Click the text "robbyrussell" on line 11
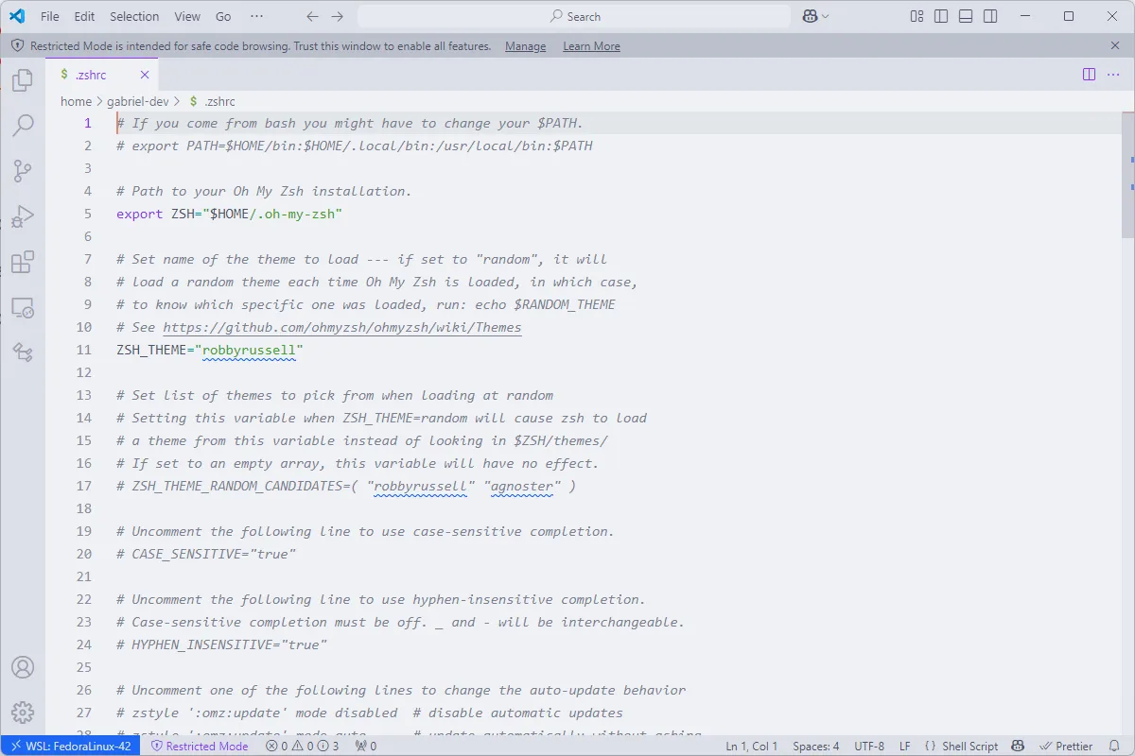The image size is (1135, 756). pos(249,350)
